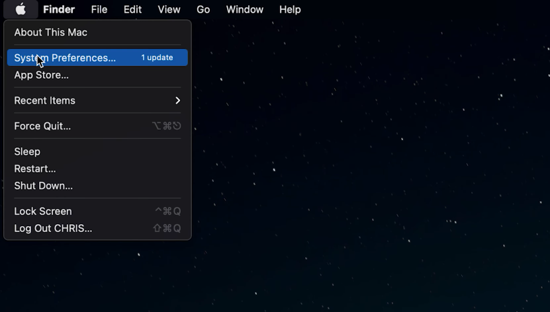Launch App Store from the menu

[42, 75]
